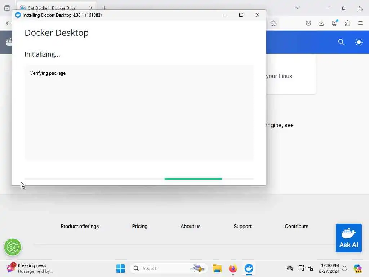
Task: Open the Support footer link
Action: pyautogui.click(x=243, y=226)
